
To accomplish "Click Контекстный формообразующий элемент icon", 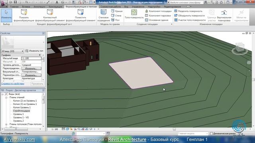I will tap(50, 12).
